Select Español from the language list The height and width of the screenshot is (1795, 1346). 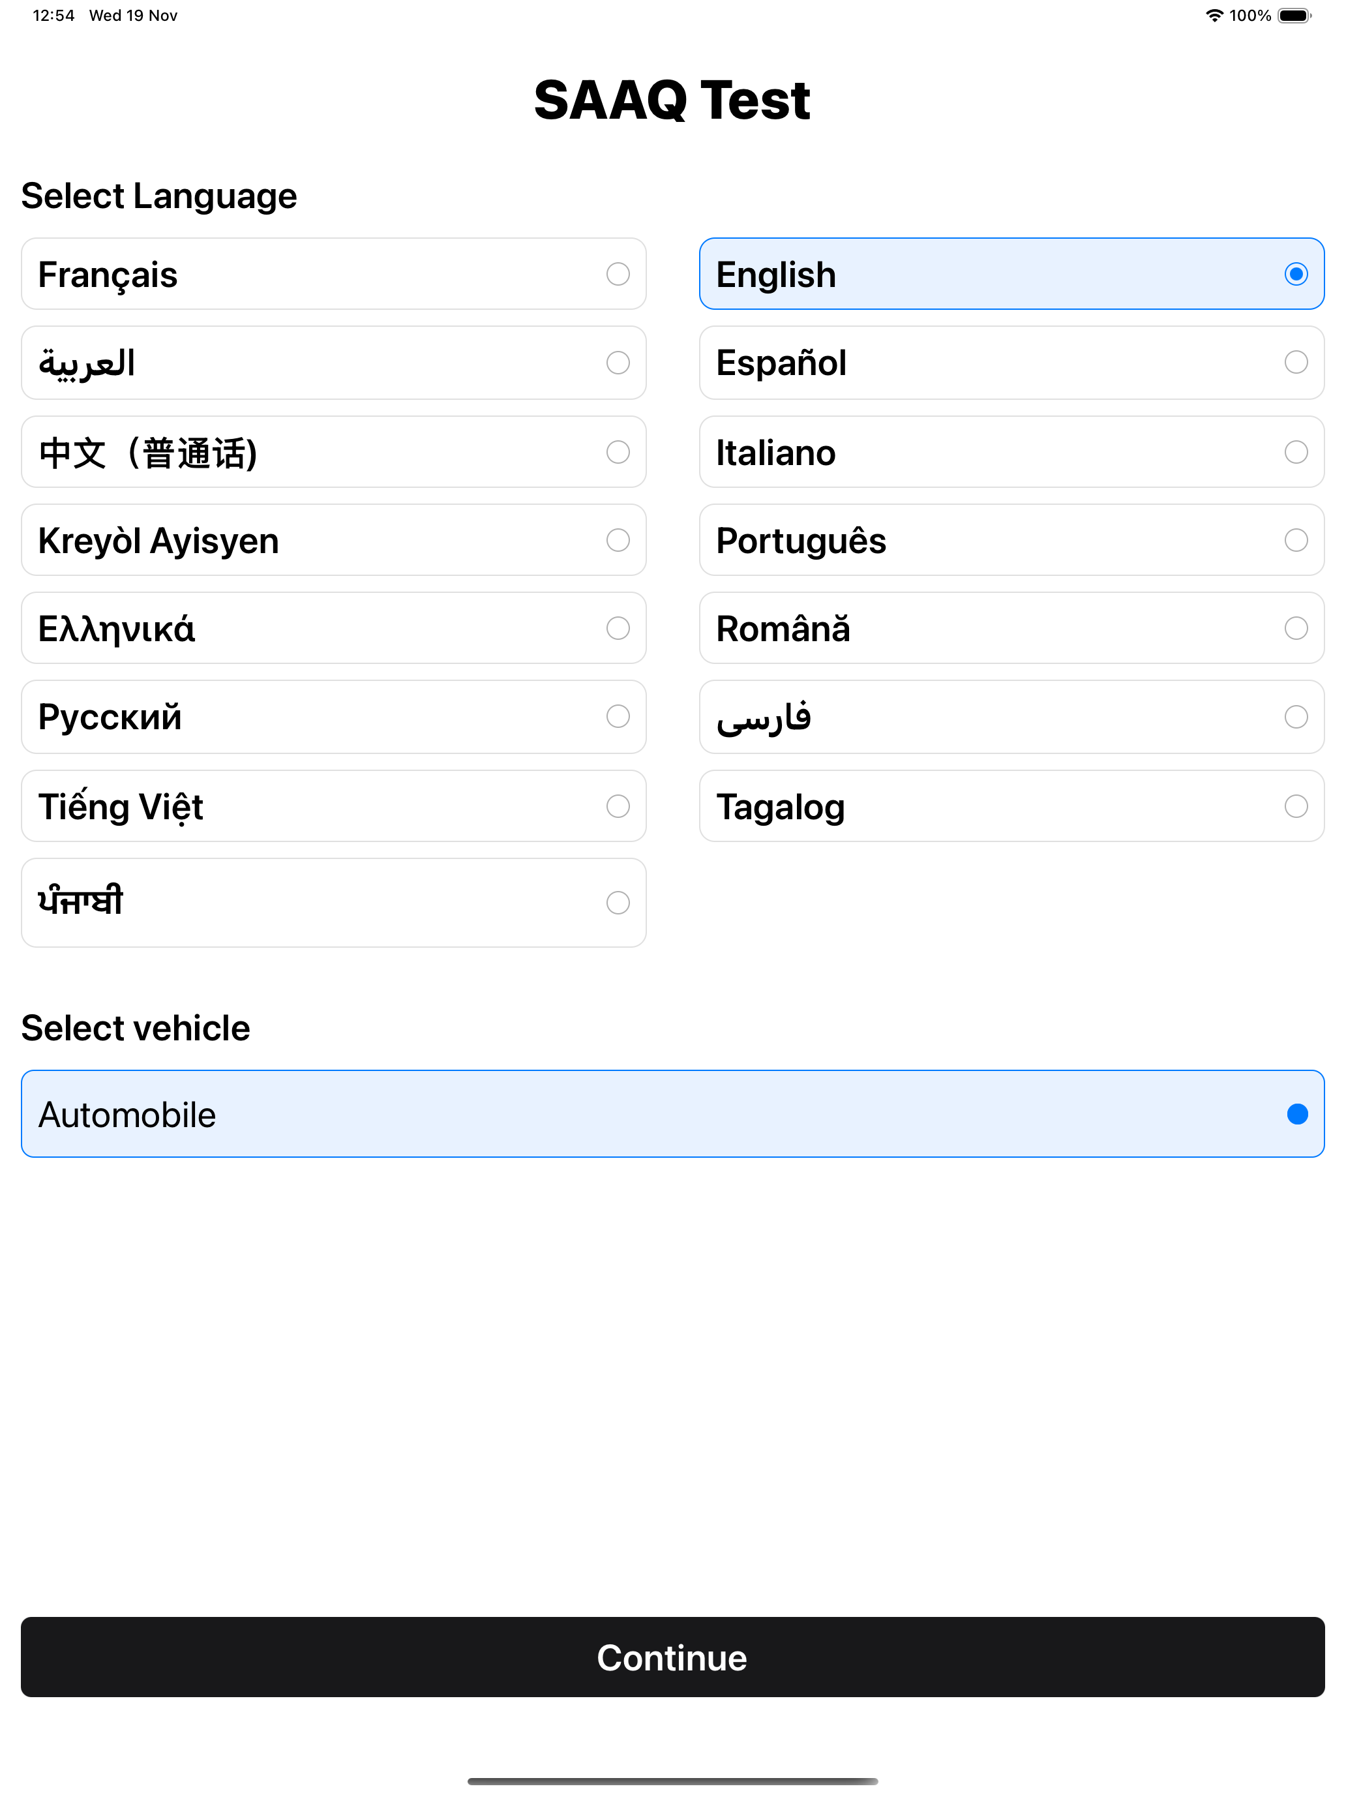coord(1011,363)
